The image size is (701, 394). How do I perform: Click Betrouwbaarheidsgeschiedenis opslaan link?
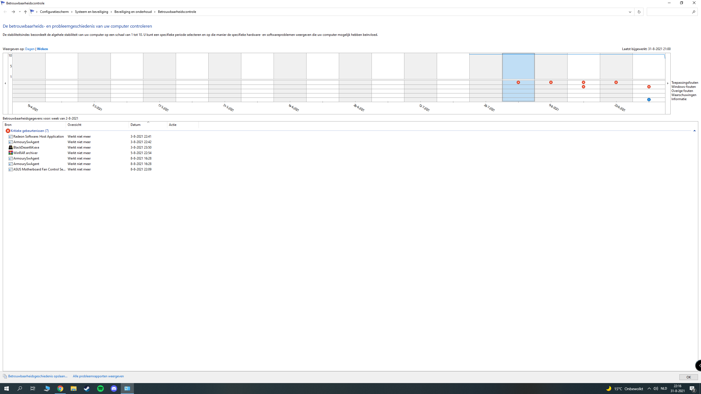pos(38,376)
